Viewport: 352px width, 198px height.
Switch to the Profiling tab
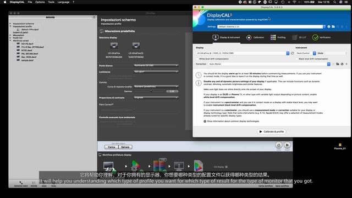point(278,37)
